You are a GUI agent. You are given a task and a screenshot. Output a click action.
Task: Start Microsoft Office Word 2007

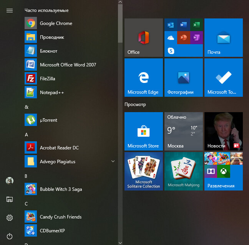click(70, 65)
